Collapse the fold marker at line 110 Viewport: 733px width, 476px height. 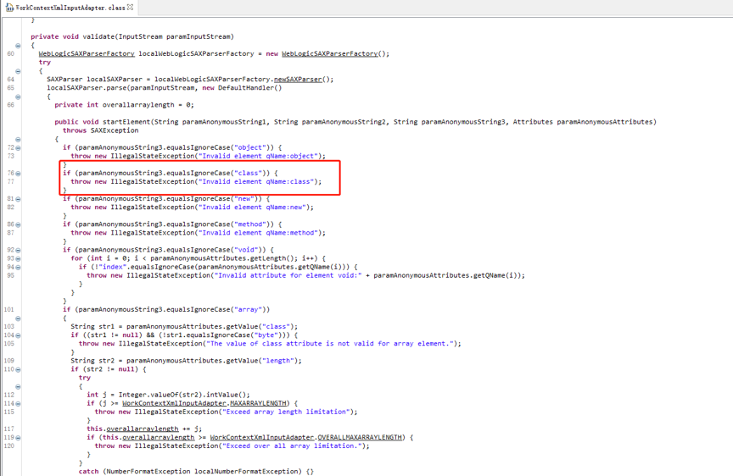pos(18,369)
